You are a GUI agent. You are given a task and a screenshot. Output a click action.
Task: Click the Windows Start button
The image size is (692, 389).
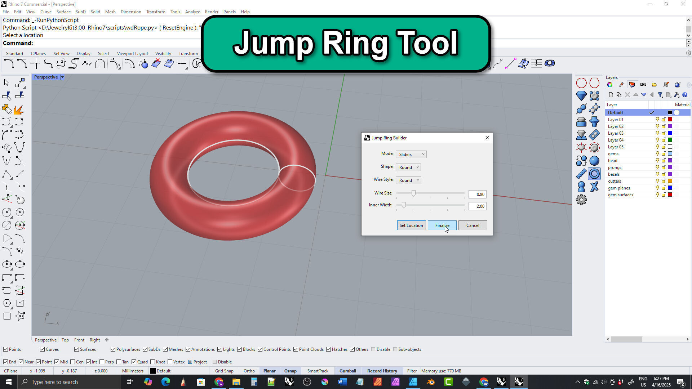click(x=9, y=382)
